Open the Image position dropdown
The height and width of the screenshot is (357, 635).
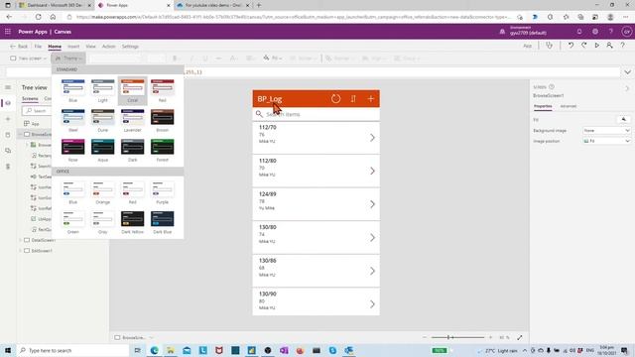point(606,141)
